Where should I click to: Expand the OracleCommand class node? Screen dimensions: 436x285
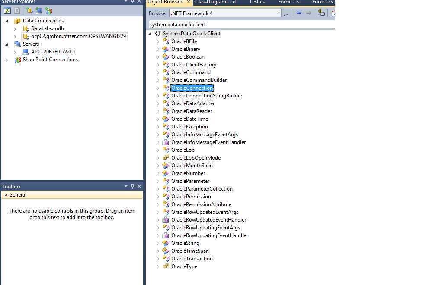pyautogui.click(x=158, y=72)
